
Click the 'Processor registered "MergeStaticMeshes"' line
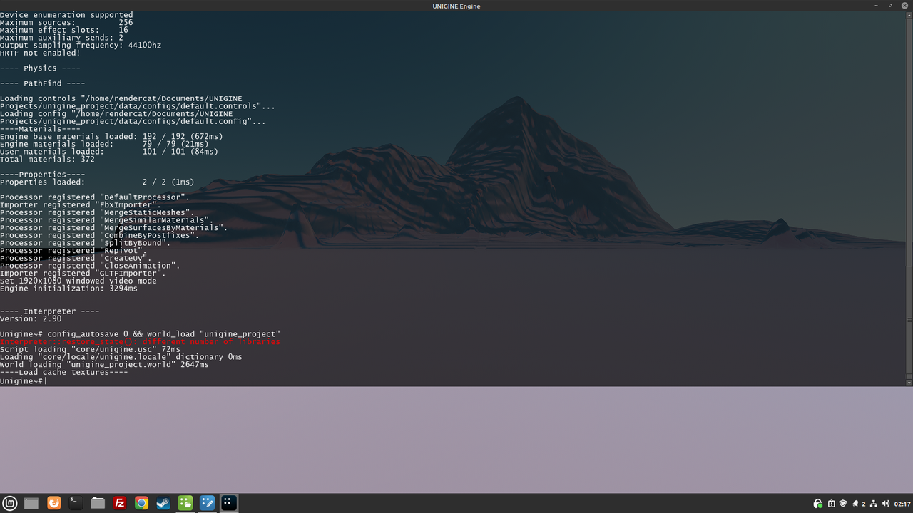click(97, 212)
